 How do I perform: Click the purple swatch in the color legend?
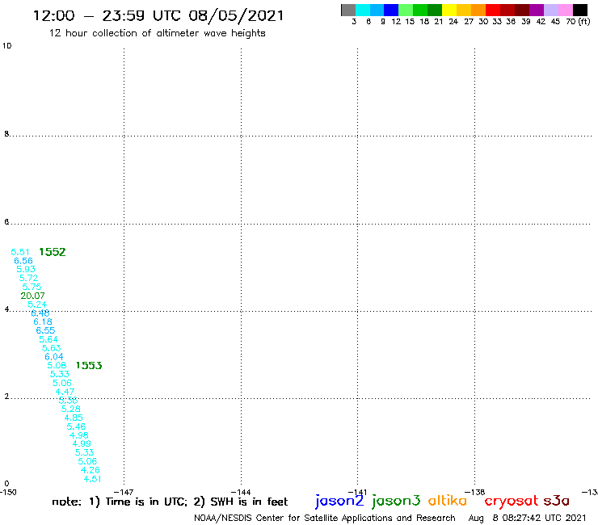(x=537, y=10)
